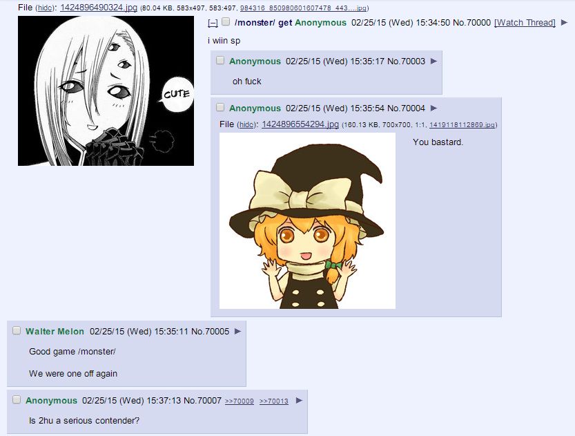Expand the witch hat chibi thumbnail
This screenshot has height=436, width=575.
tap(307, 220)
